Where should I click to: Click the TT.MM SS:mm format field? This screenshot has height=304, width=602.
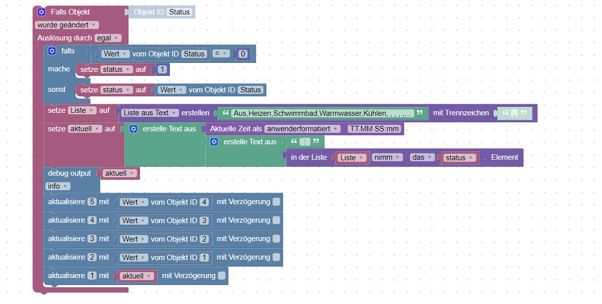375,129
